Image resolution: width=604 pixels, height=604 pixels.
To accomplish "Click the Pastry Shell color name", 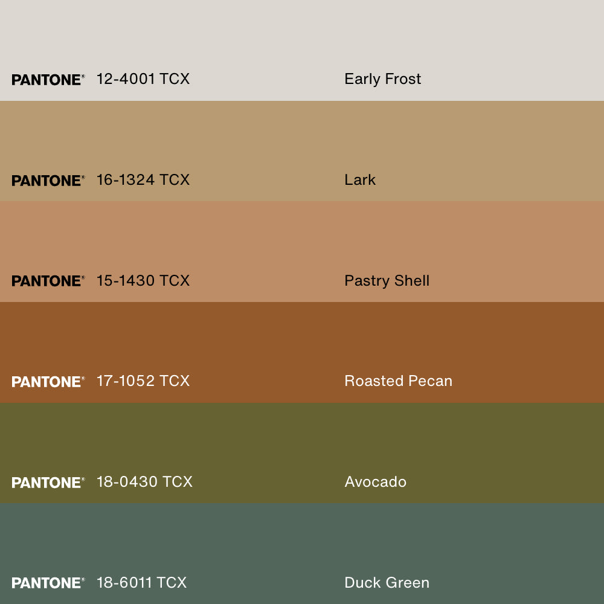I will point(387,281).
